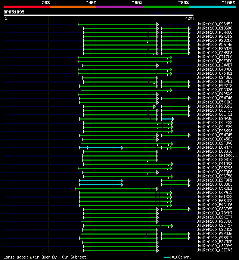Select the UniRef100_B9MVJ6 hit label
This screenshot has height=260, width=239.
tap(214, 118)
